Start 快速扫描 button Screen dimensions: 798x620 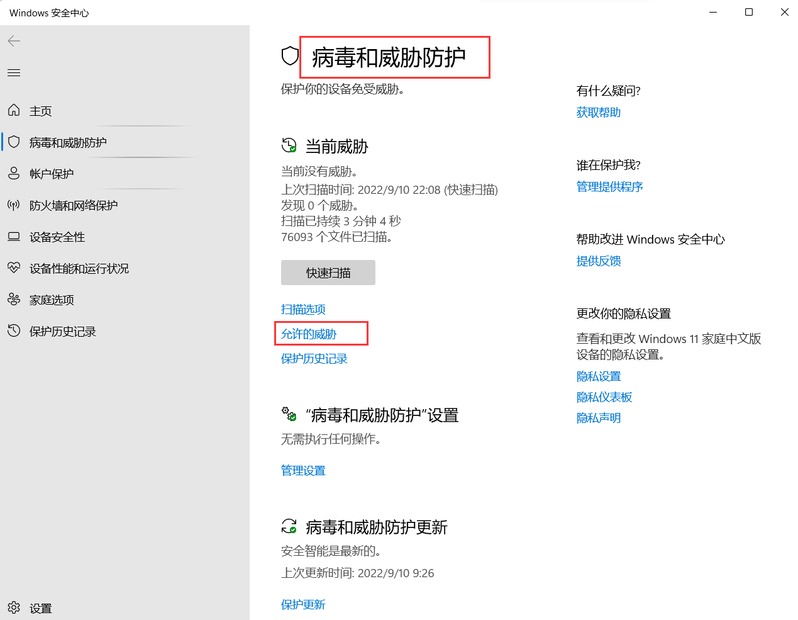pos(328,273)
